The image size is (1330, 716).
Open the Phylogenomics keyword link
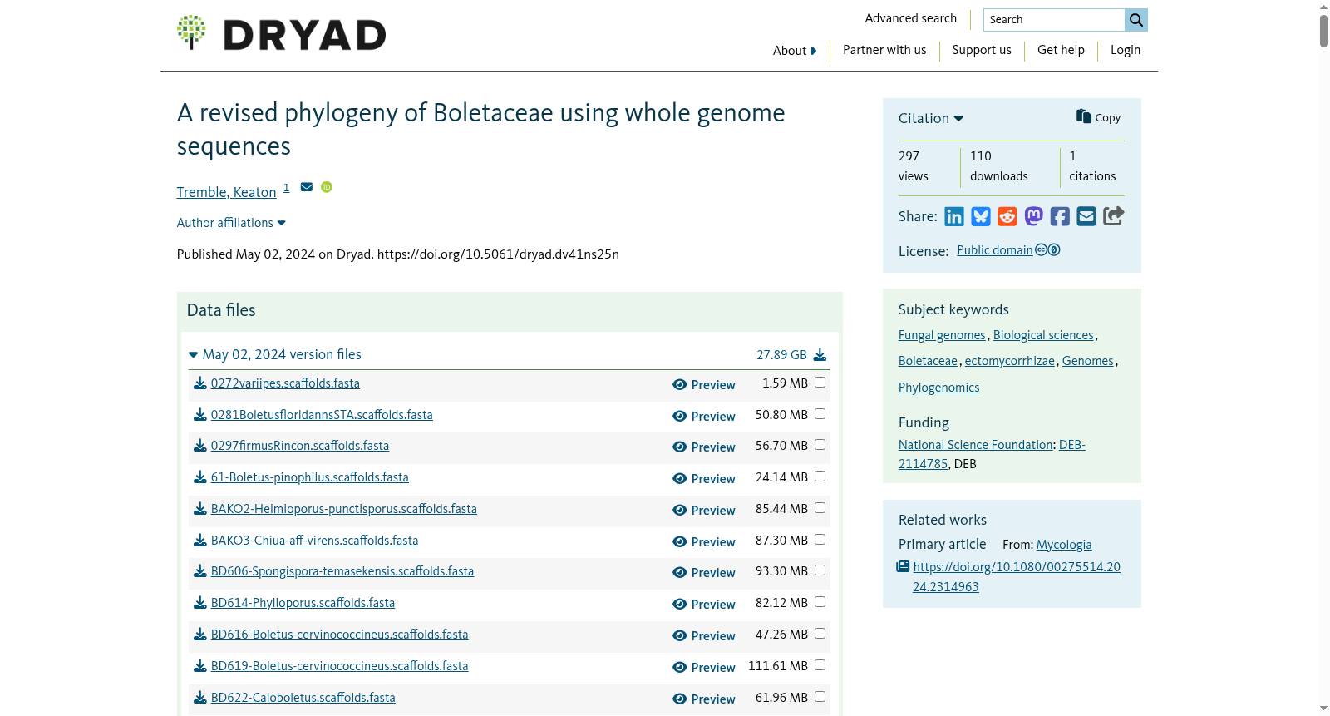point(939,388)
